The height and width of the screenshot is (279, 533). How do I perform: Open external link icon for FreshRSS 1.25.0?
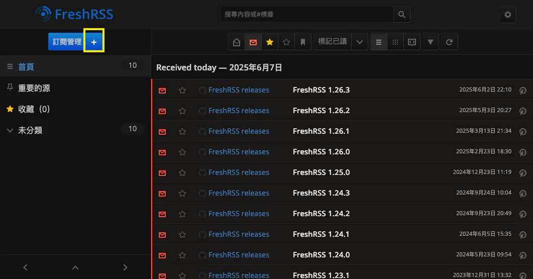(x=522, y=172)
